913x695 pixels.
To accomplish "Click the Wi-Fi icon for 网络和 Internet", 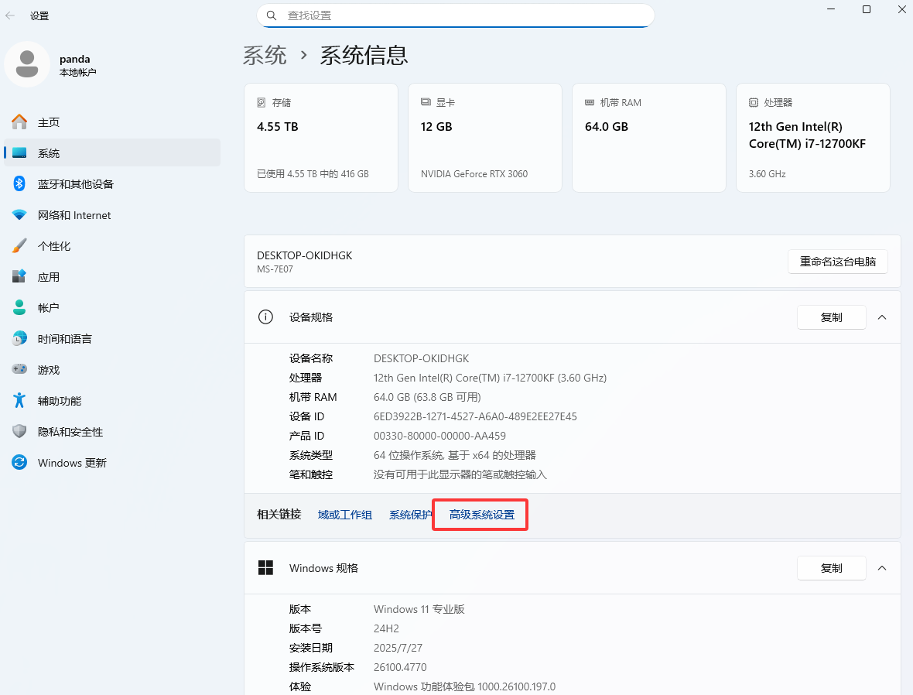I will tap(19, 214).
